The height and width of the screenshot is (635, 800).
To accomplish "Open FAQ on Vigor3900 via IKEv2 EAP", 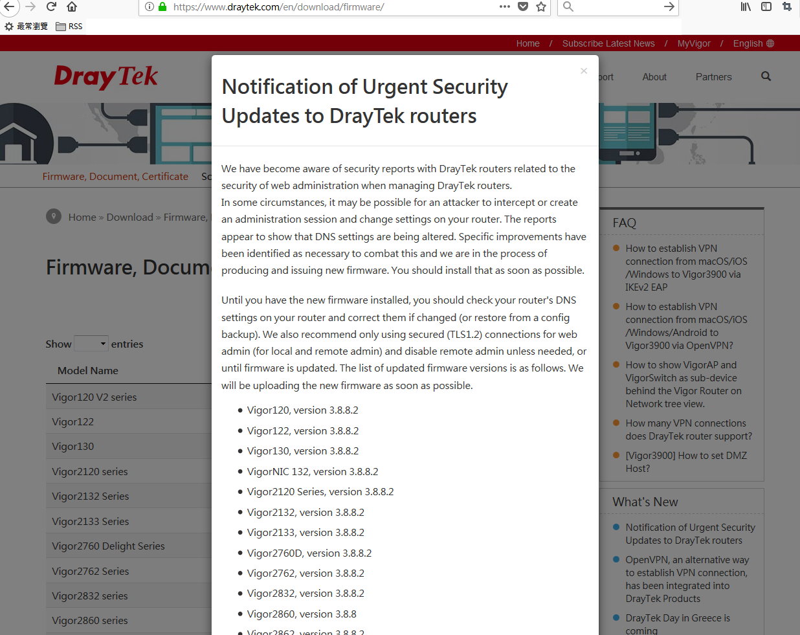I will tap(686, 267).
